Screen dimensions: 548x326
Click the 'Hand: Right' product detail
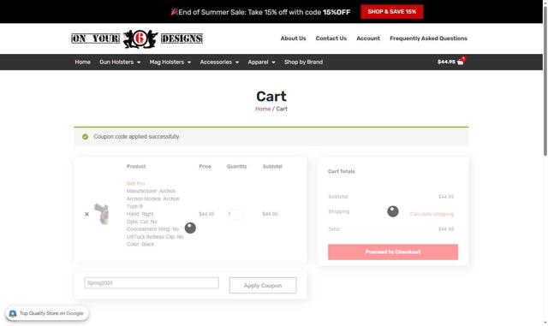point(140,214)
